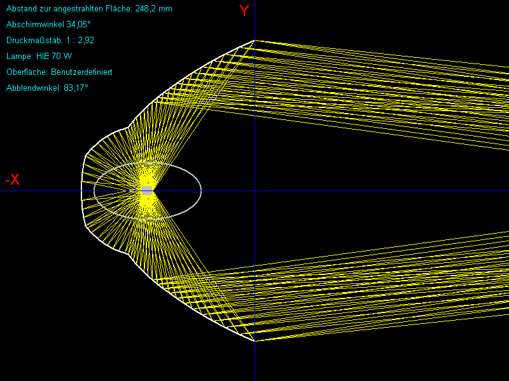Click the 'Lampe: HIE 70 W' text
The image size is (509, 381).
click(x=39, y=57)
